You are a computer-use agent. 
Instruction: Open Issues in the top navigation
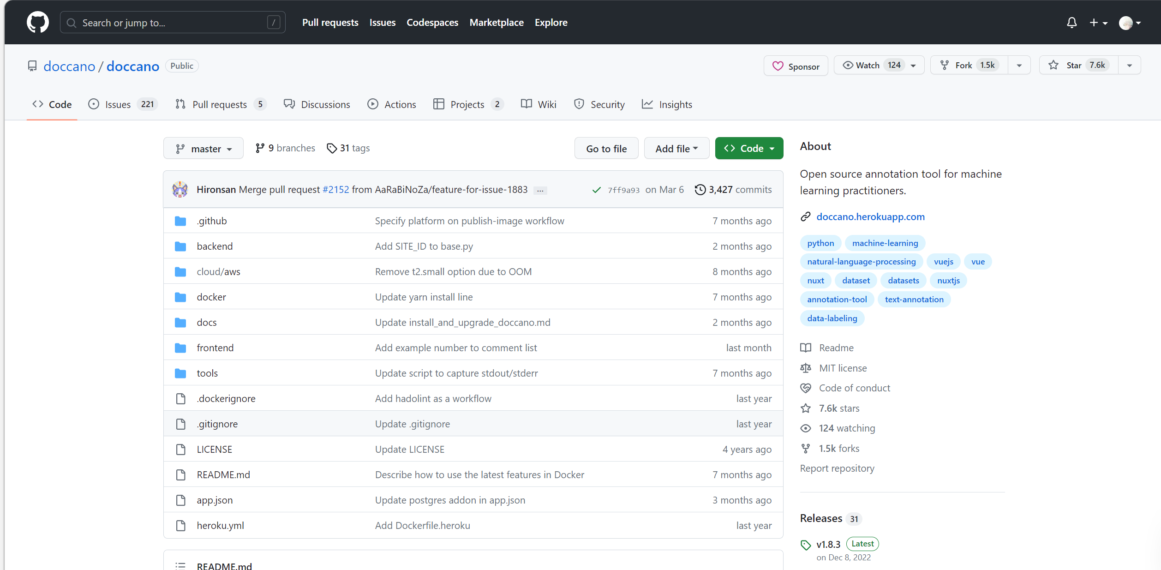[x=382, y=23]
